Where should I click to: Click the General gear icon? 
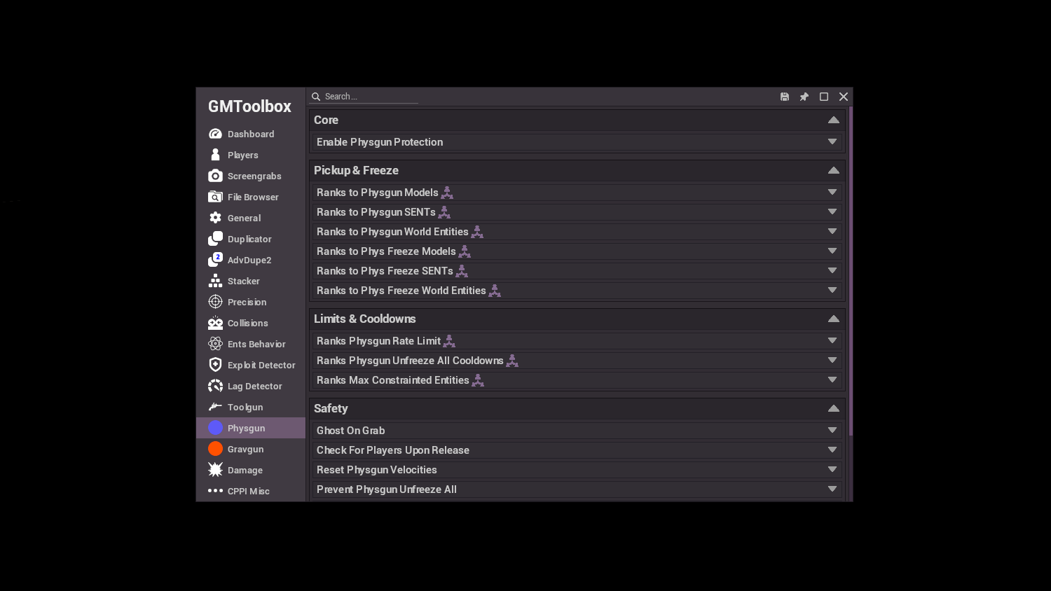(215, 218)
